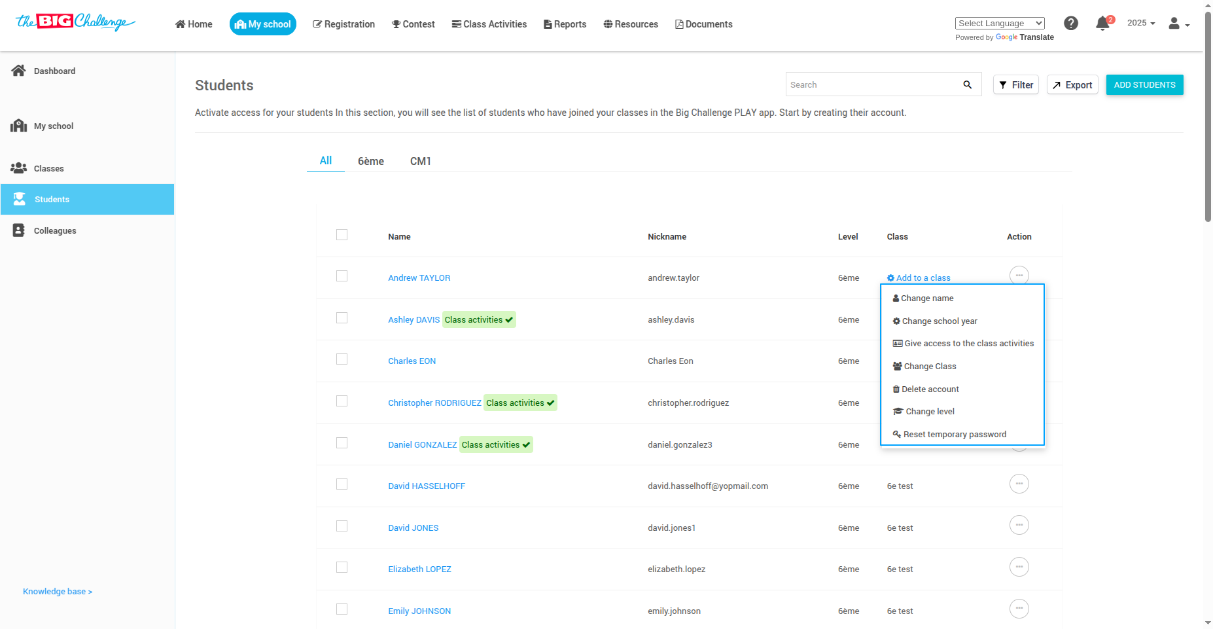Click the help question mark icon

1070,24
